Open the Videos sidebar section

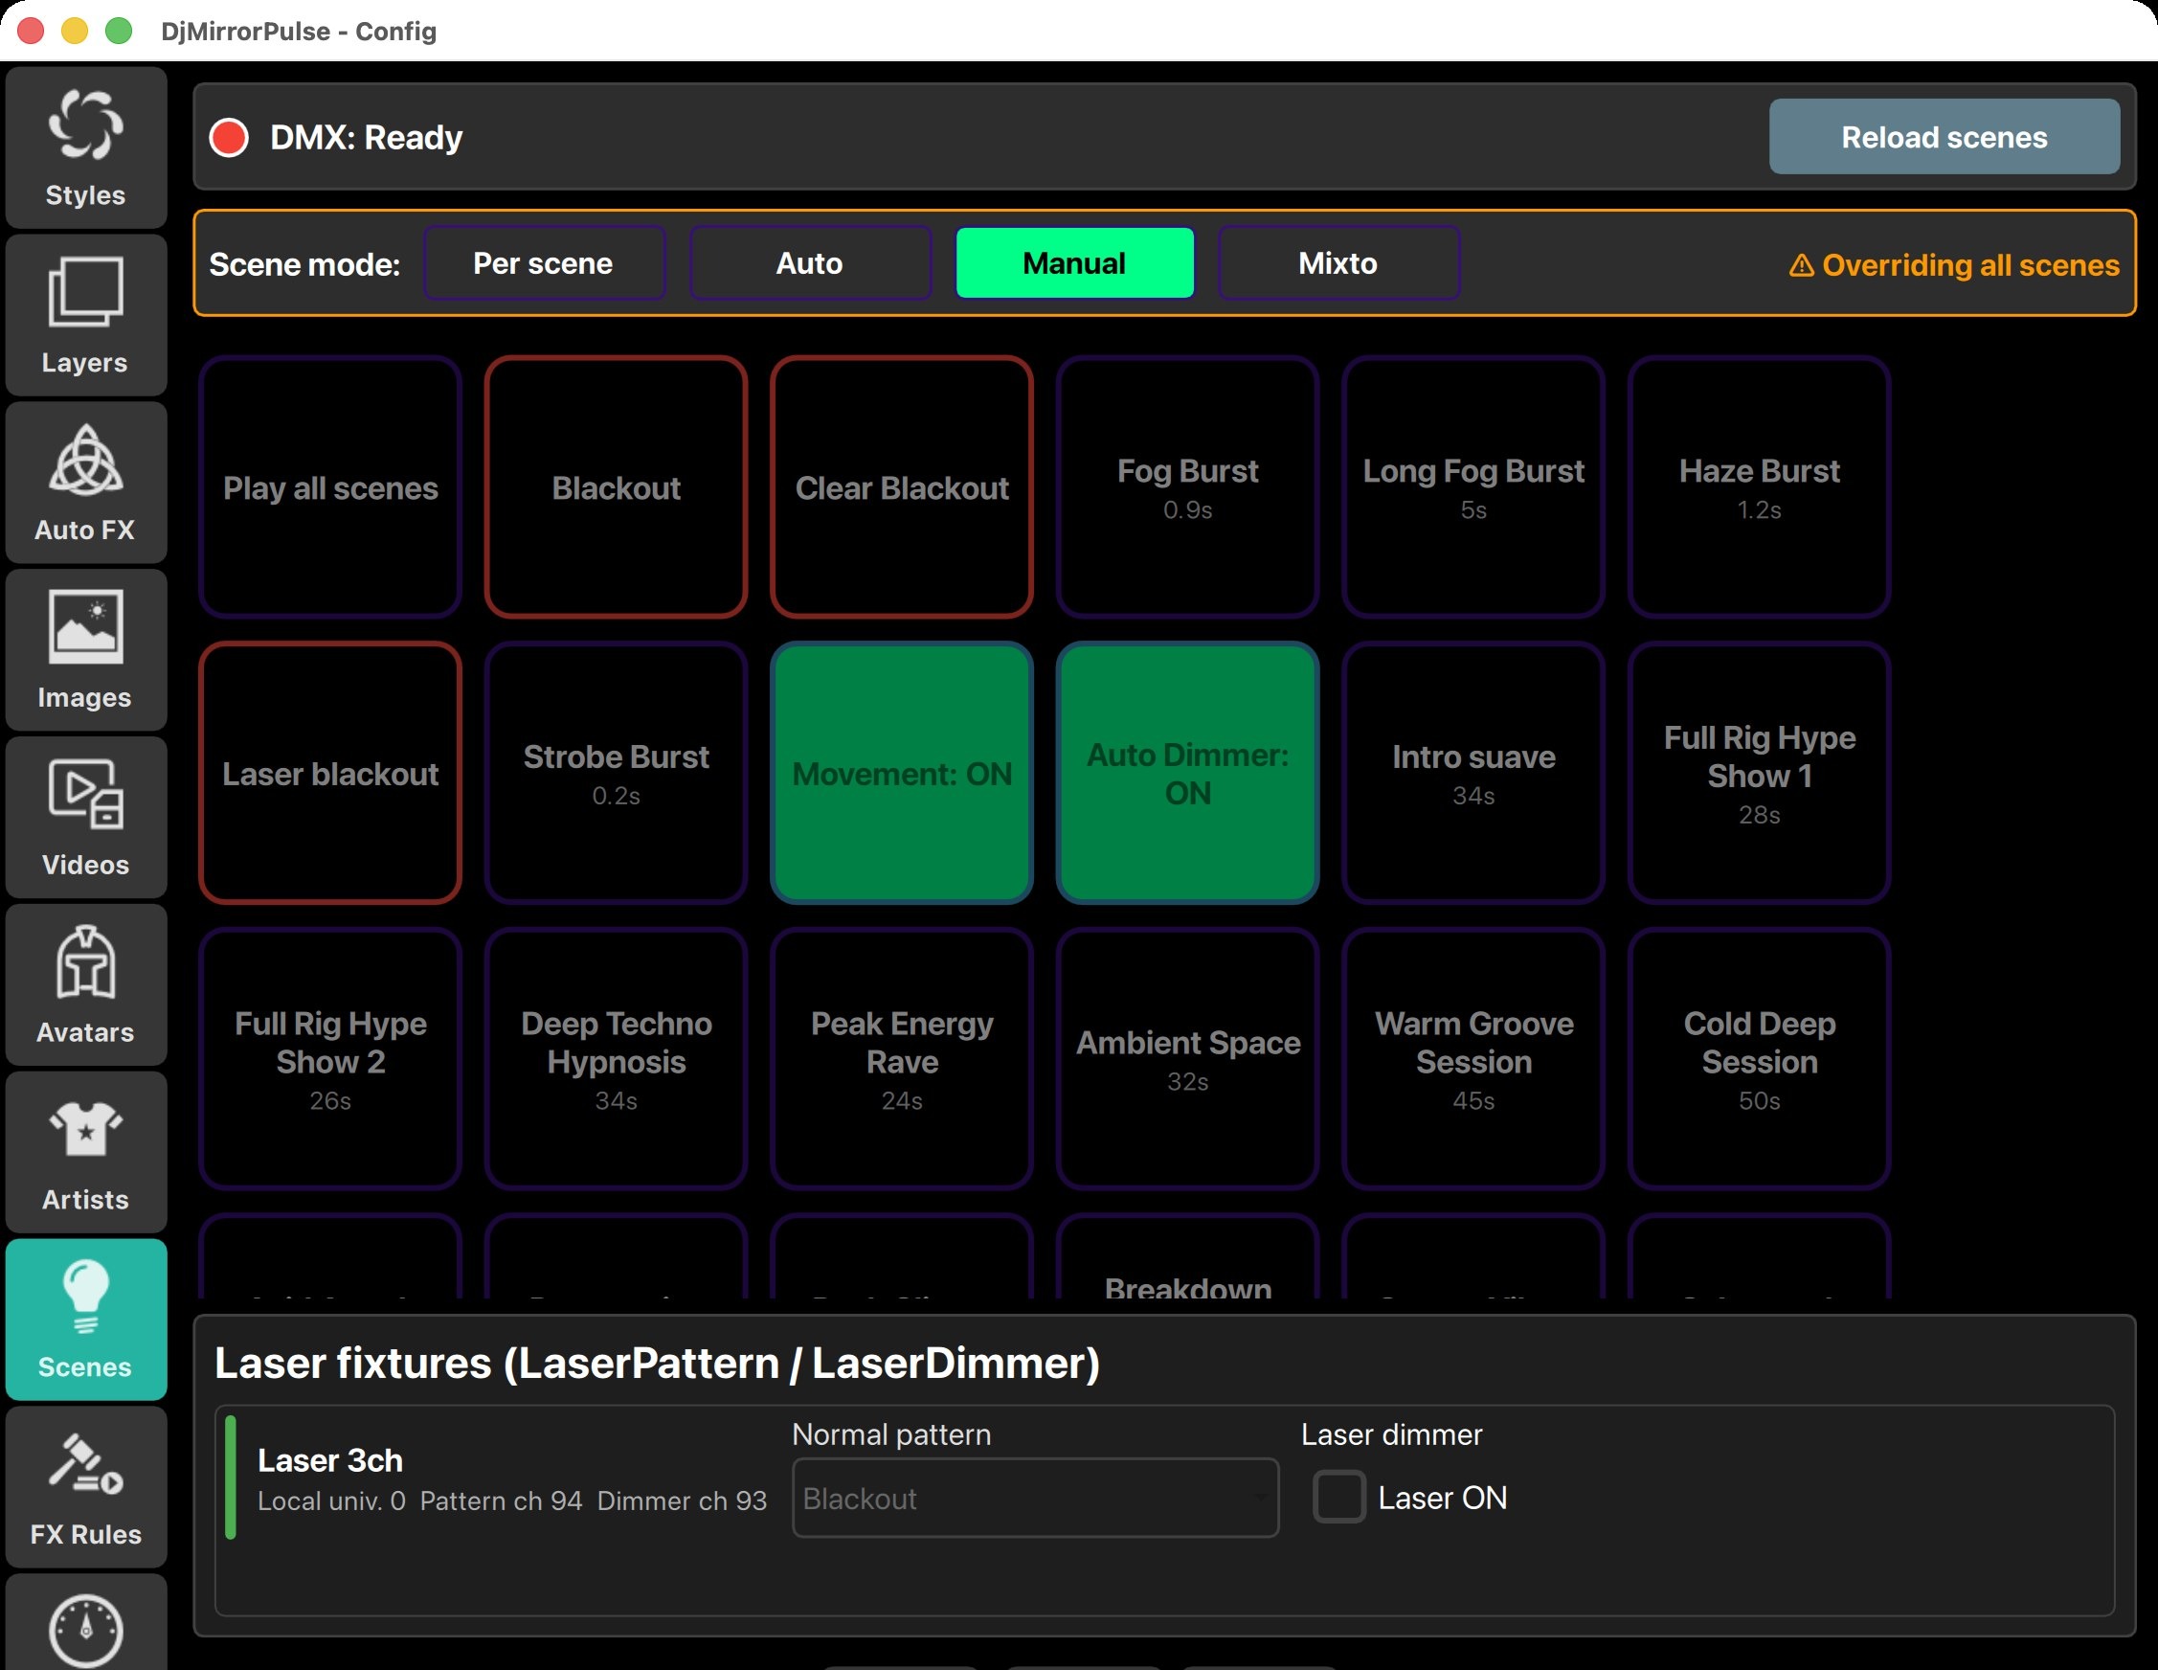click(x=86, y=818)
